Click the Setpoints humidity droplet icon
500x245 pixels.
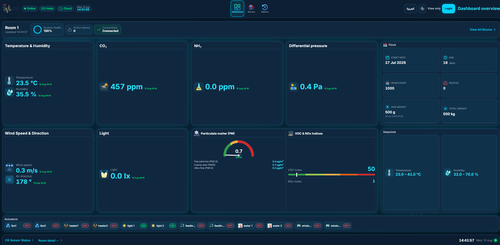[447, 172]
